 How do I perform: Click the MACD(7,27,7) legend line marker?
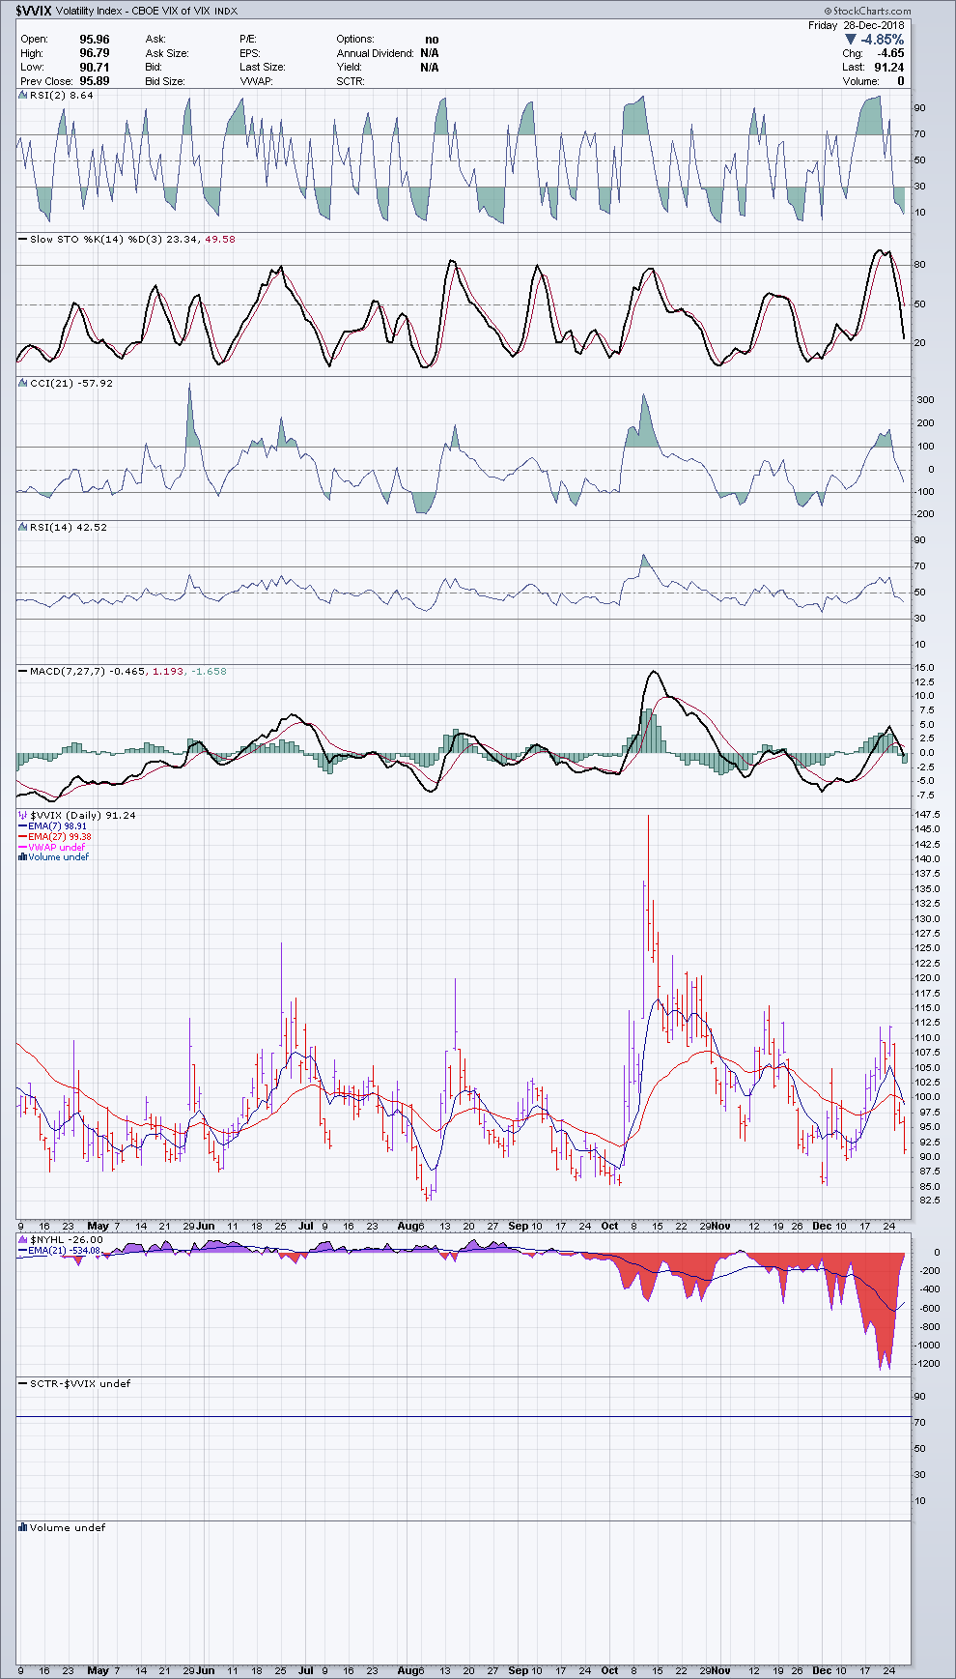(23, 672)
